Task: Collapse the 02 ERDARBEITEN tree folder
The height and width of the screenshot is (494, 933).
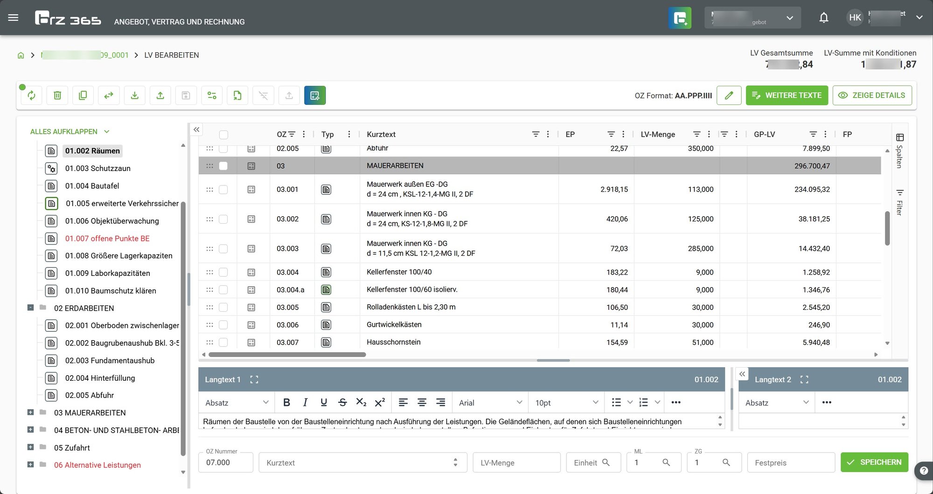Action: tap(30, 308)
